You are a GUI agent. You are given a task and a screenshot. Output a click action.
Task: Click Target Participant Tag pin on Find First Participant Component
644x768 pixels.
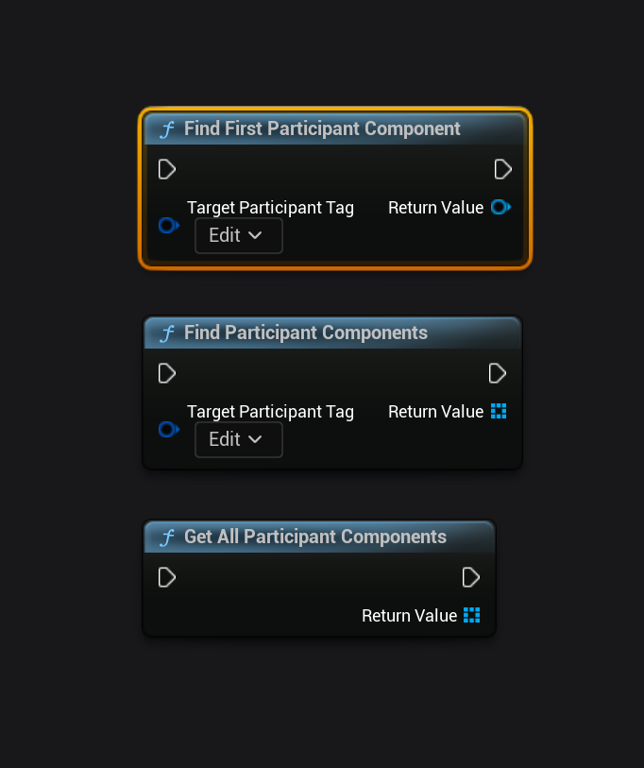(168, 226)
